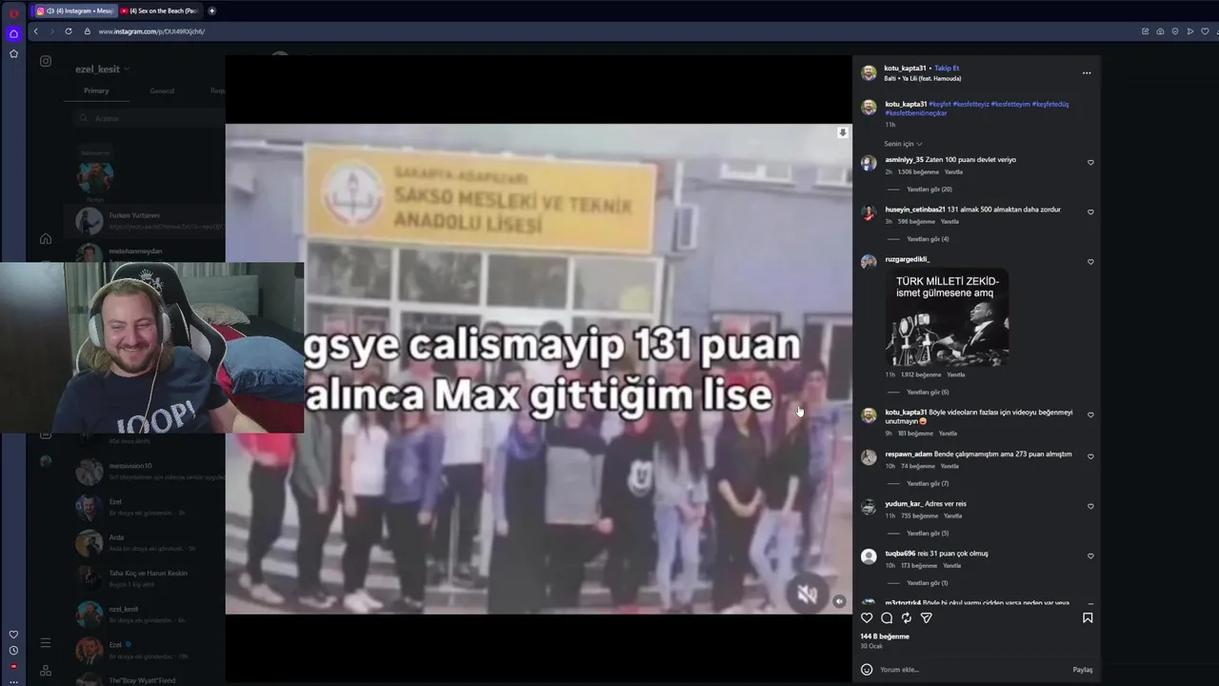Open the Instagram hamburger More menu
The width and height of the screenshot is (1219, 686).
click(46, 643)
